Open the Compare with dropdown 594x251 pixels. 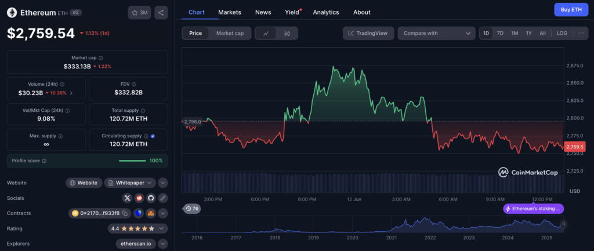[x=436, y=33]
